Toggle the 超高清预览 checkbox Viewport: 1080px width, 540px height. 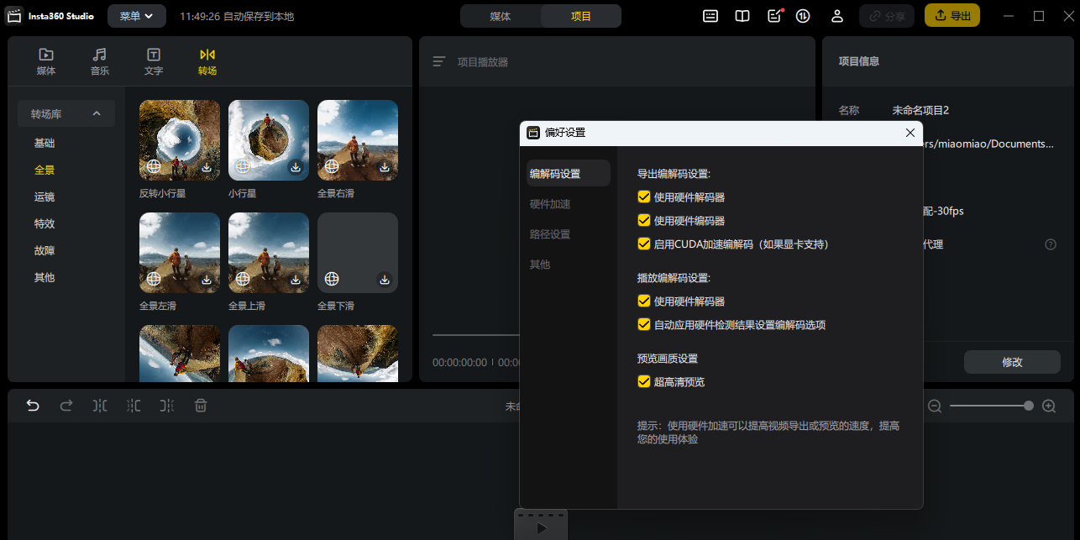coord(644,381)
